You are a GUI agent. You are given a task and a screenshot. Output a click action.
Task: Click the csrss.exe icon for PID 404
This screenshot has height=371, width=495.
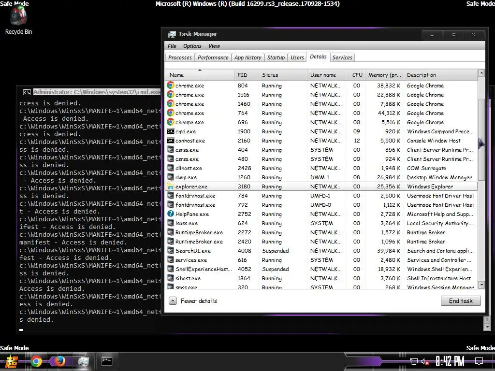pyautogui.click(x=171, y=150)
